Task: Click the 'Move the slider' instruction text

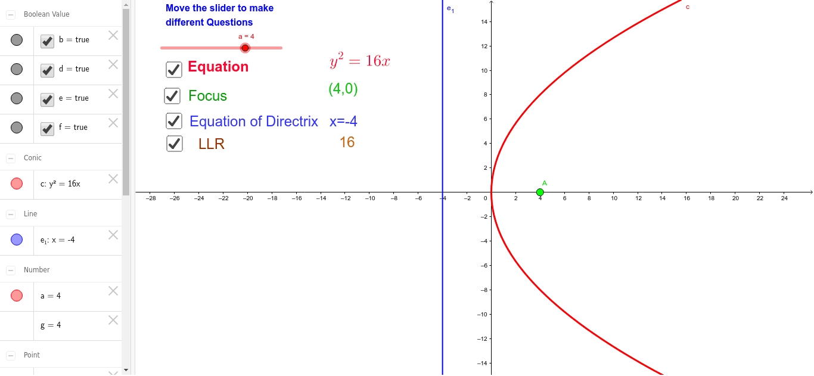Action: tap(219, 15)
